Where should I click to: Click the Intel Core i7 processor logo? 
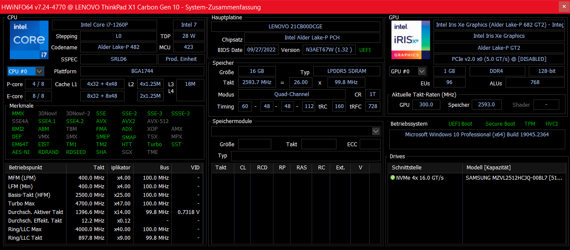[29, 40]
